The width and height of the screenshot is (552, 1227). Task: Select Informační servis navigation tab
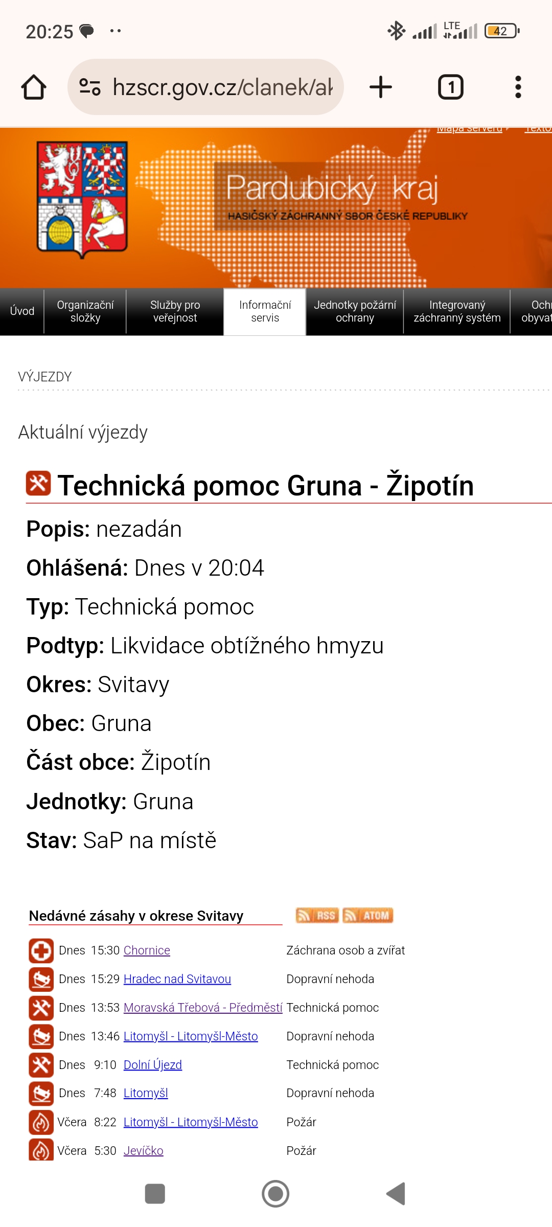tap(265, 311)
